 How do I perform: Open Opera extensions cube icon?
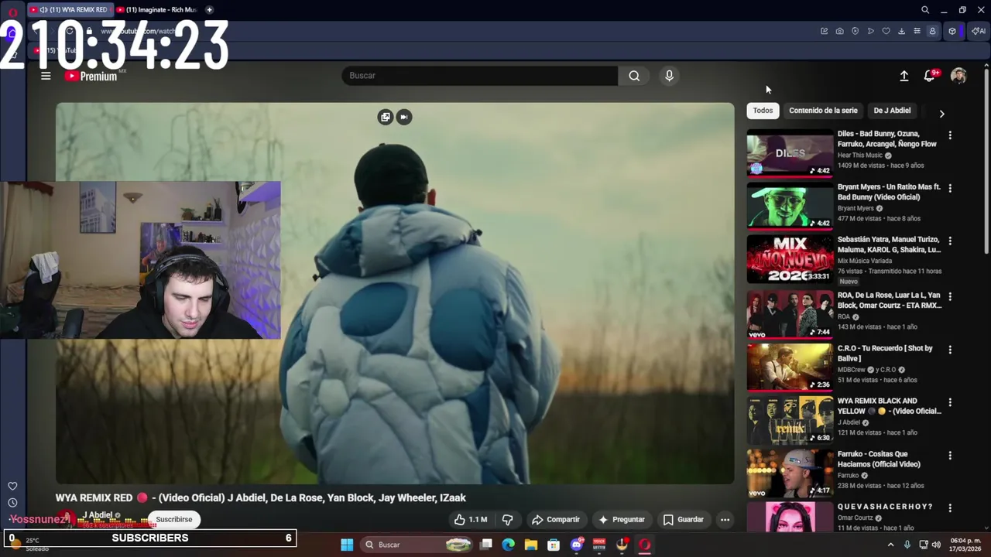[952, 31]
